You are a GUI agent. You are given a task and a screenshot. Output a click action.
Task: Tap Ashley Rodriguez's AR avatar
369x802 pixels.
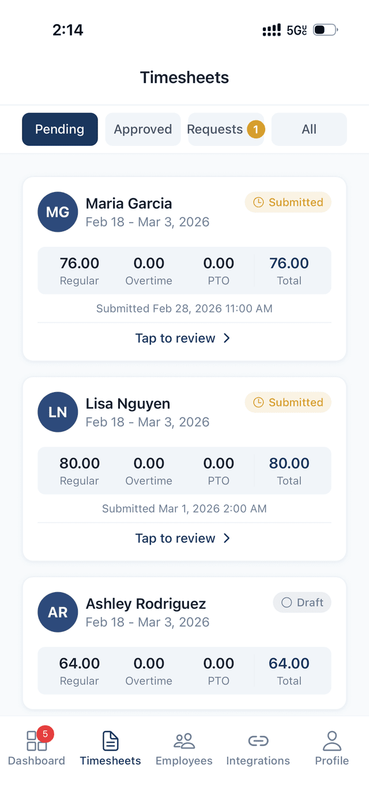pyautogui.click(x=58, y=612)
